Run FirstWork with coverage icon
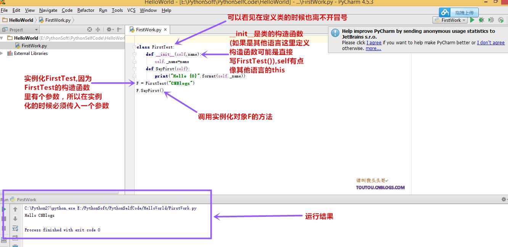 [491, 20]
